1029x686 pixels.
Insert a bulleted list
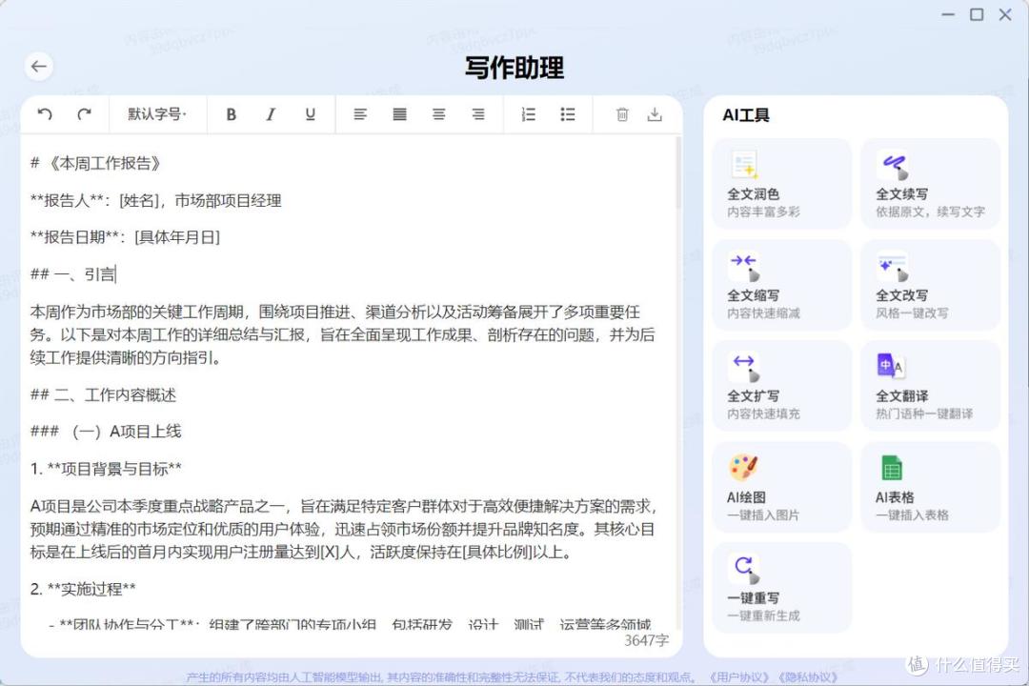[568, 114]
